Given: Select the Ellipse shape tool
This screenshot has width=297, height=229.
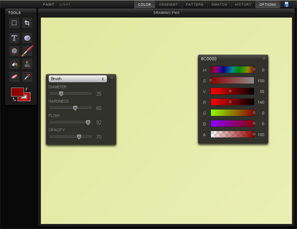Looking at the screenshot, I should click(27, 38).
